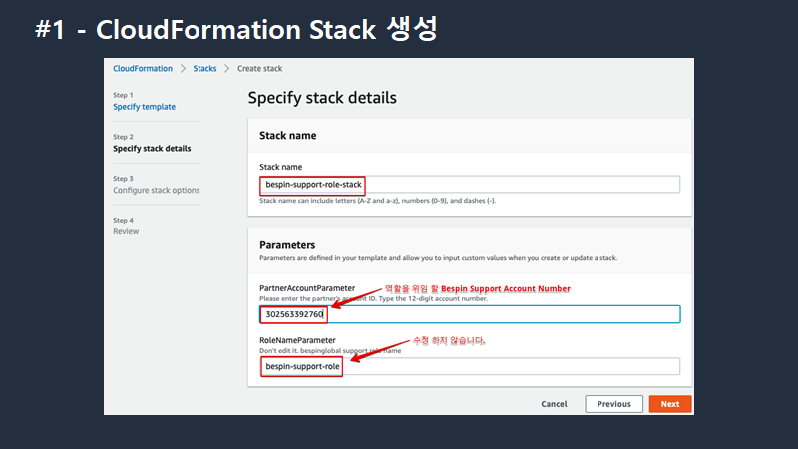Proceed with the orange Next button
This screenshot has height=449, width=798.
[670, 404]
